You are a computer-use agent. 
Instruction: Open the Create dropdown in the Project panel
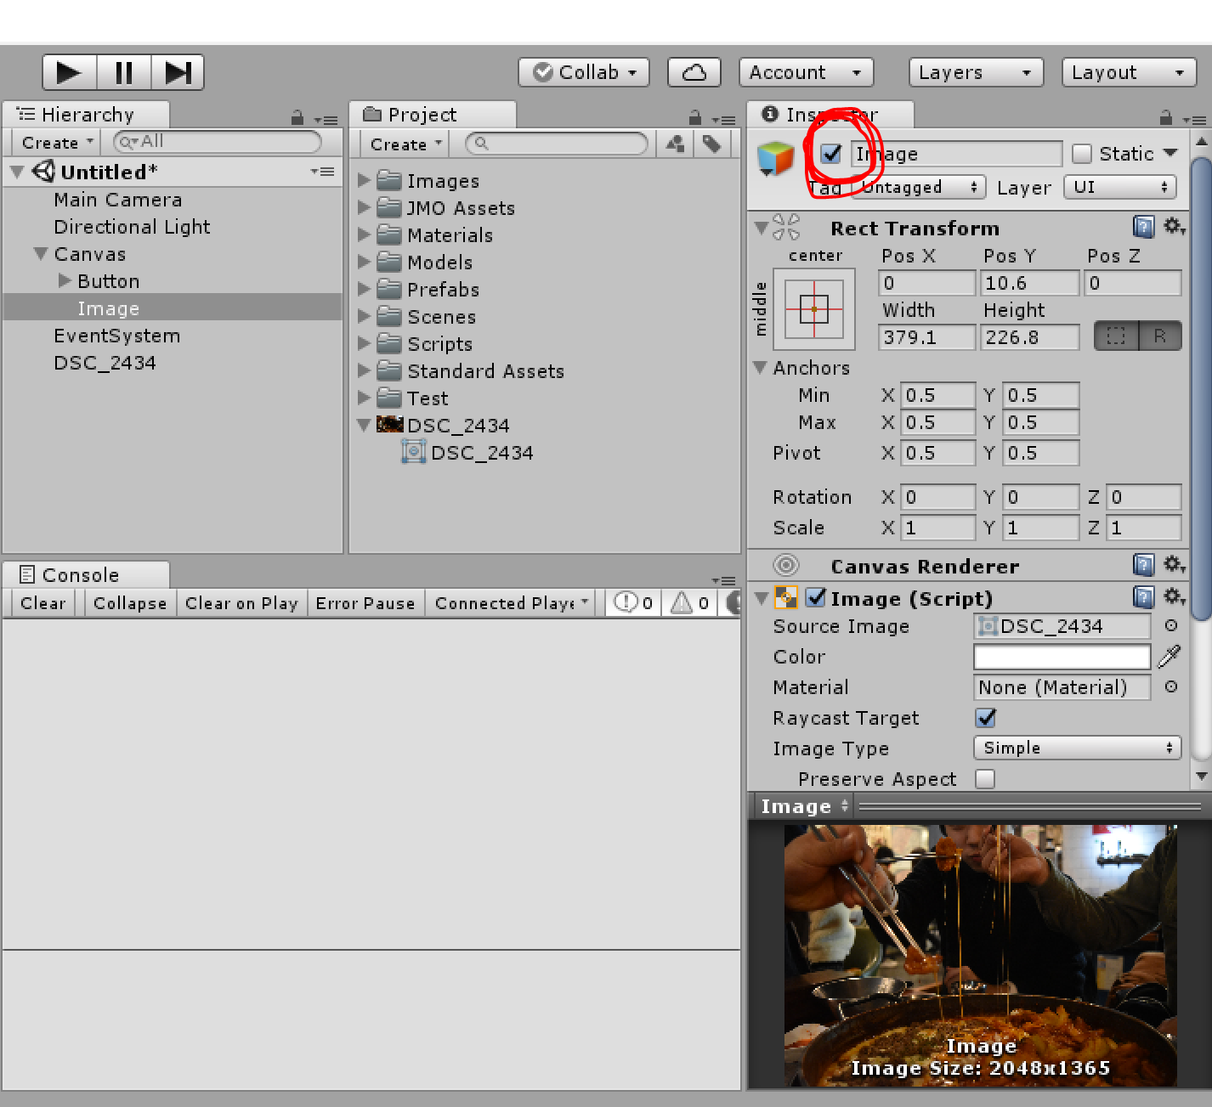click(x=405, y=144)
